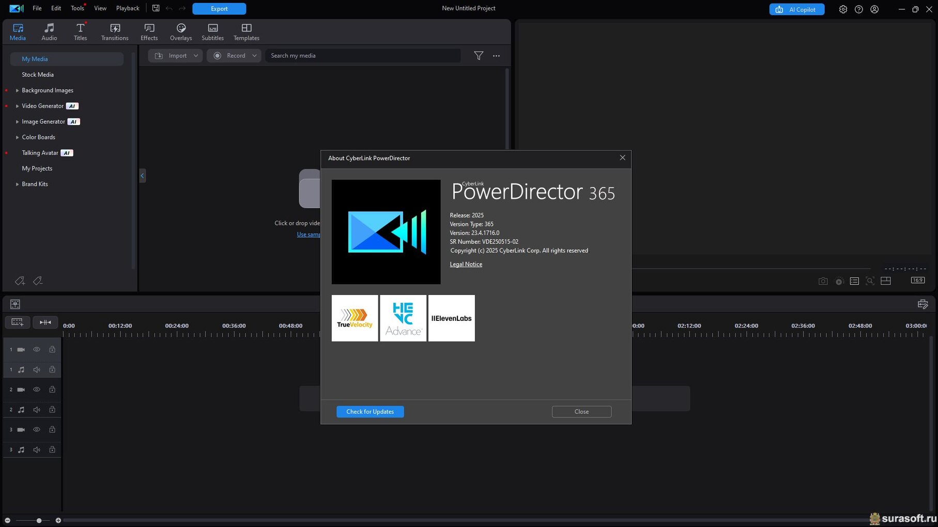Open the 16:9 aspect ratio selector
Screen dimensions: 938x527
coord(918,280)
